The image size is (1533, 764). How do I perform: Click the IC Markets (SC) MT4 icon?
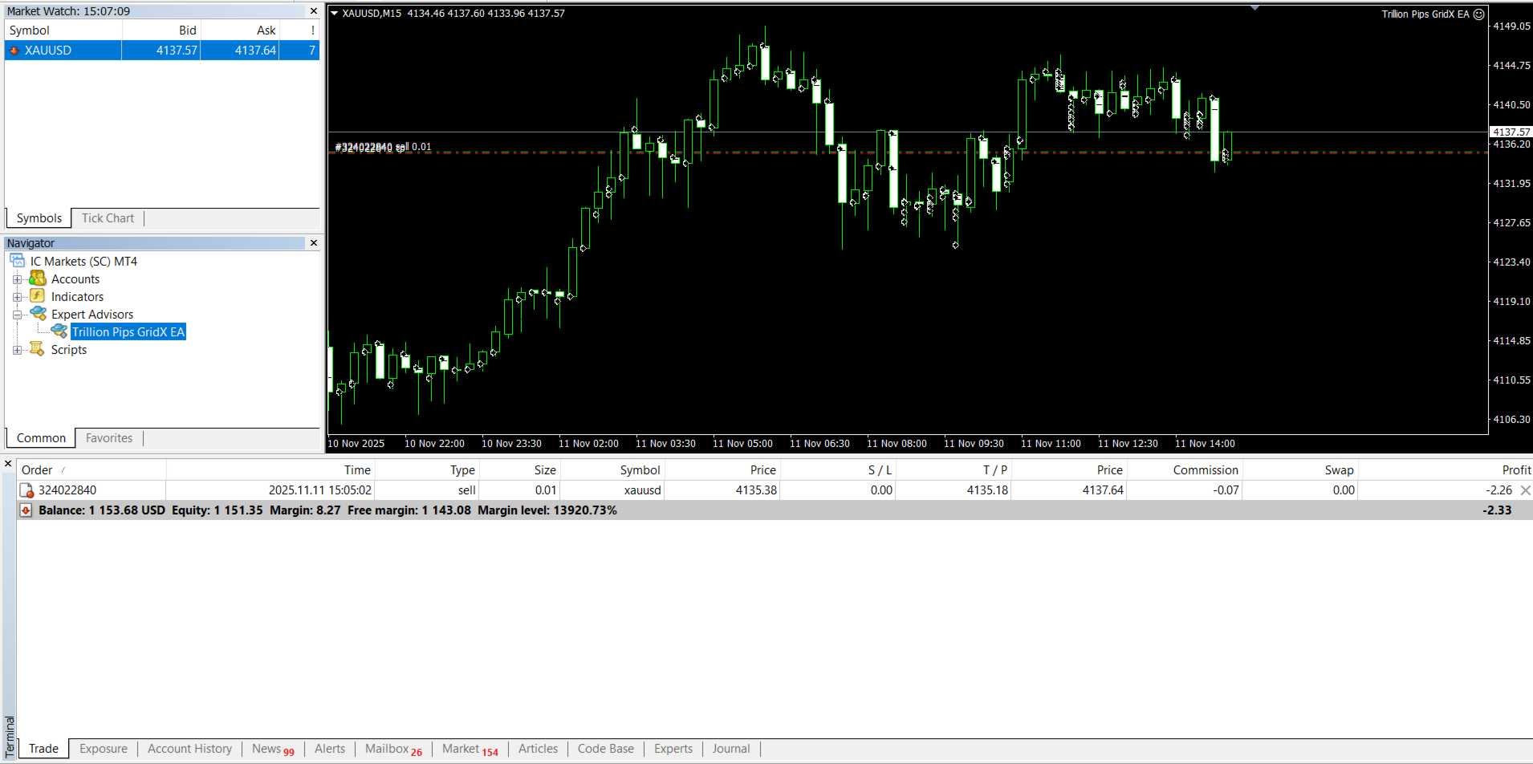(18, 261)
